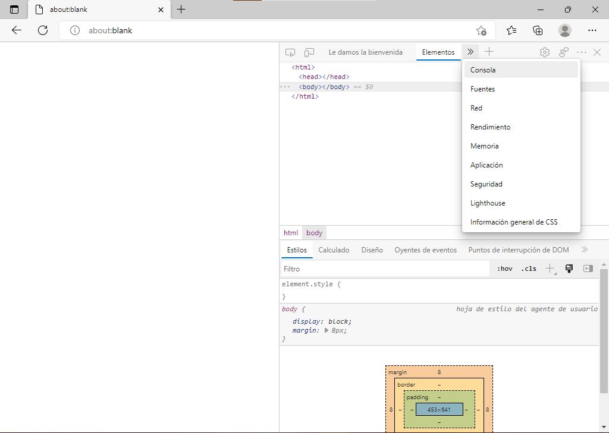Select the head node in DOM tree

(324, 77)
